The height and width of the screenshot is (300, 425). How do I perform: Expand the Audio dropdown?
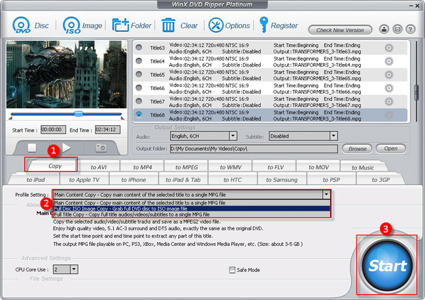(x=233, y=136)
